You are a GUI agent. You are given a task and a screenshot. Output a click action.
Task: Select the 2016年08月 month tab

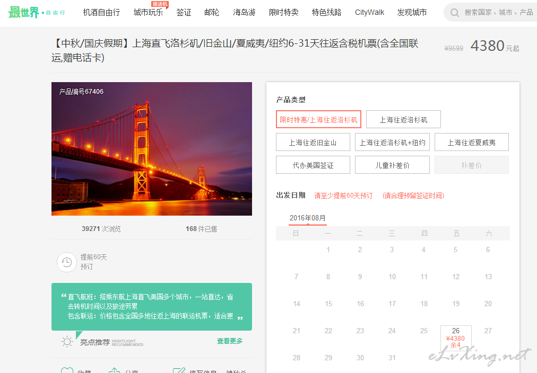(x=308, y=218)
